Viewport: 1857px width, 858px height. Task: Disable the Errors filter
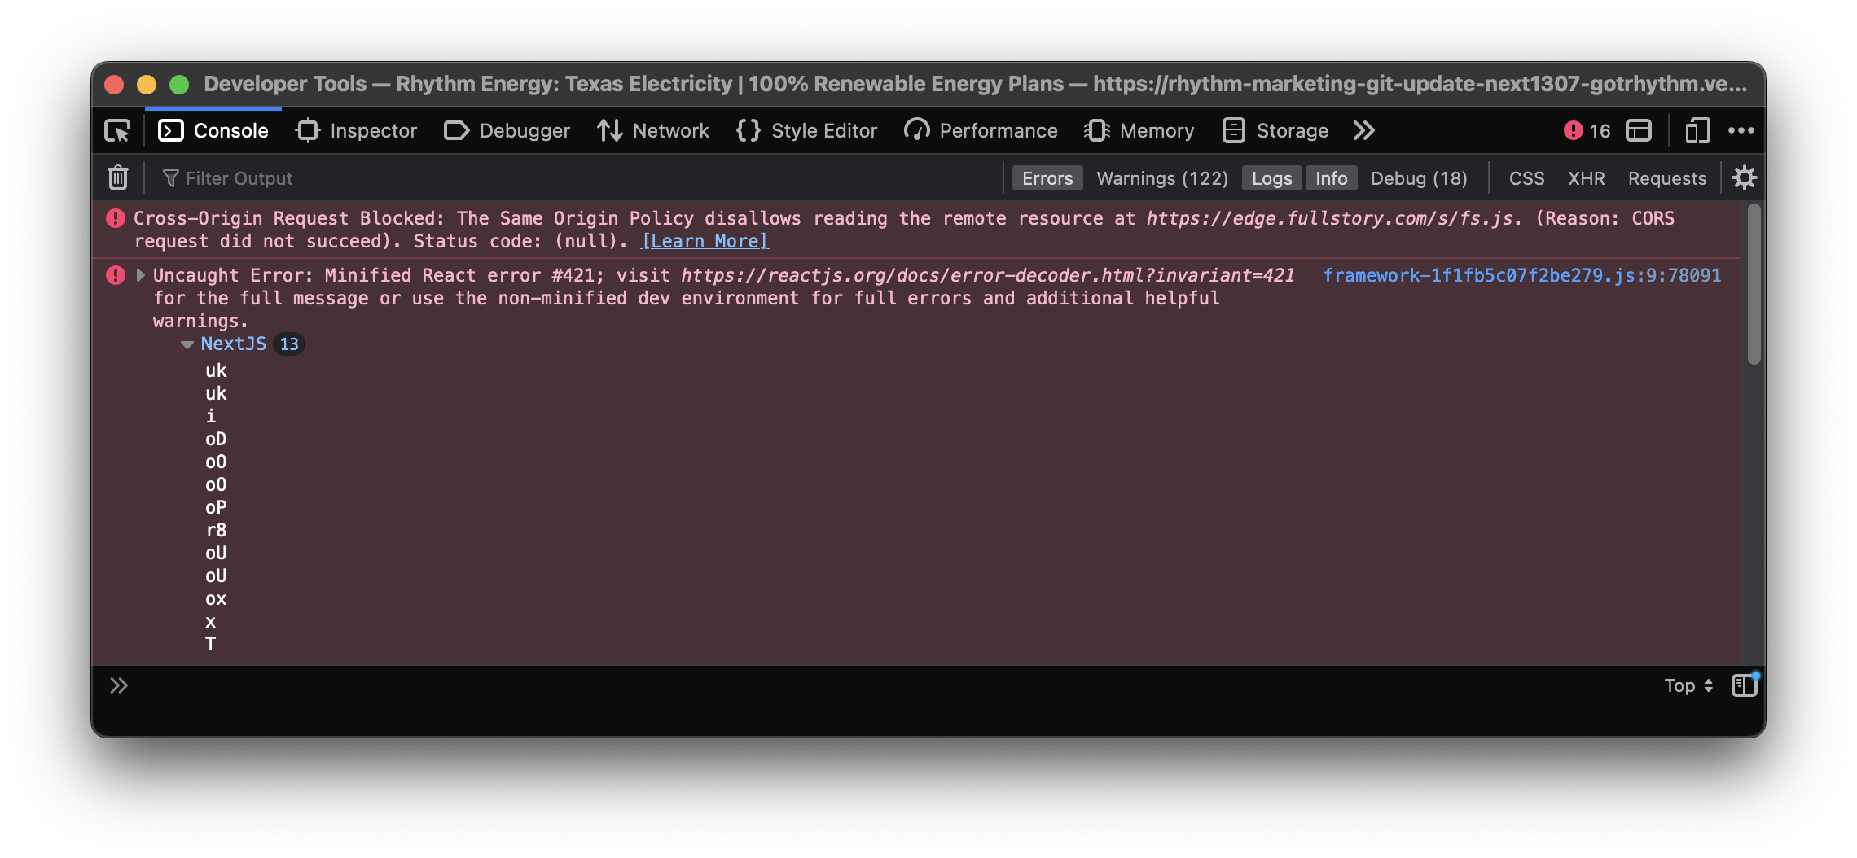[1047, 178]
